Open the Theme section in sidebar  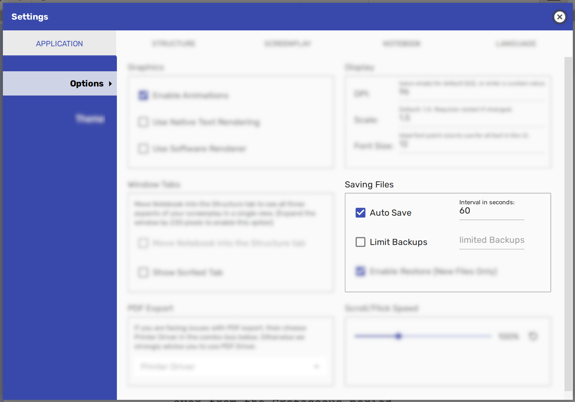(90, 119)
